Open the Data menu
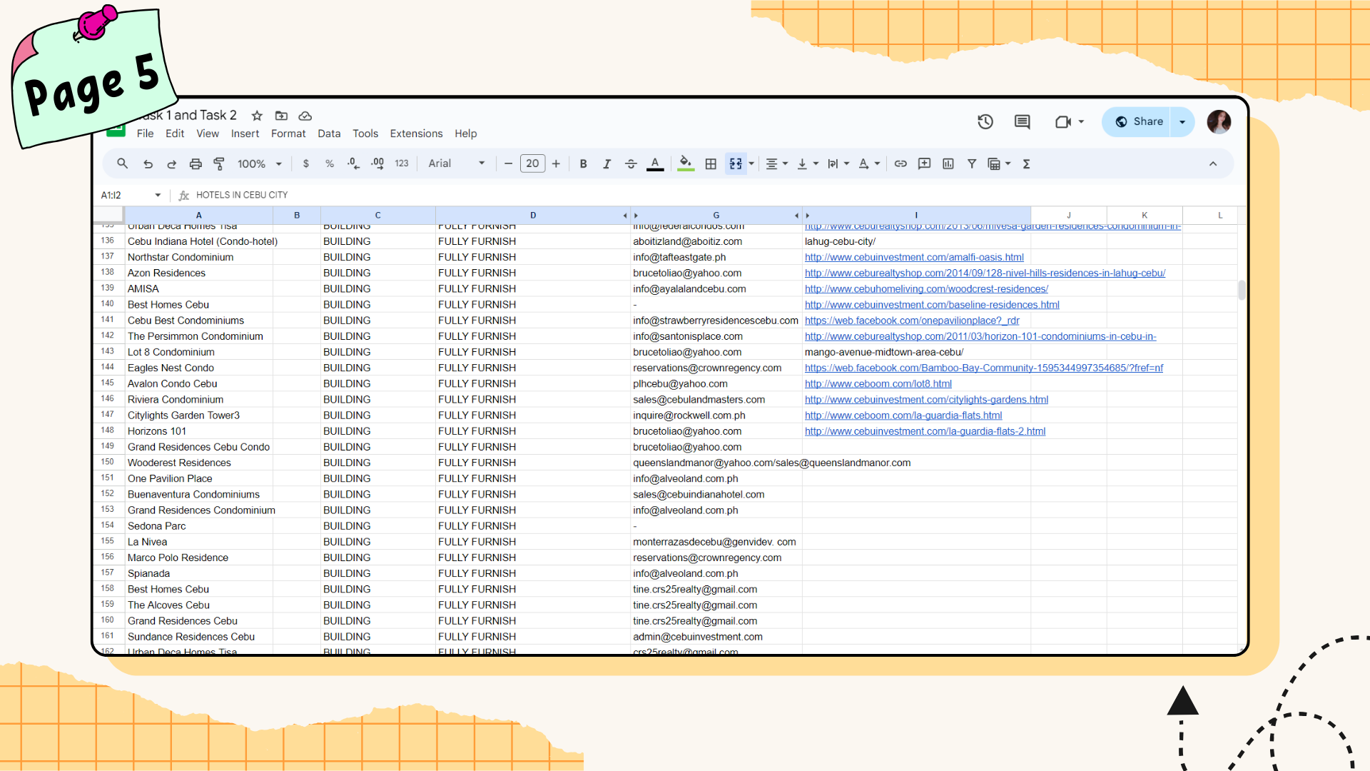 pos(329,133)
